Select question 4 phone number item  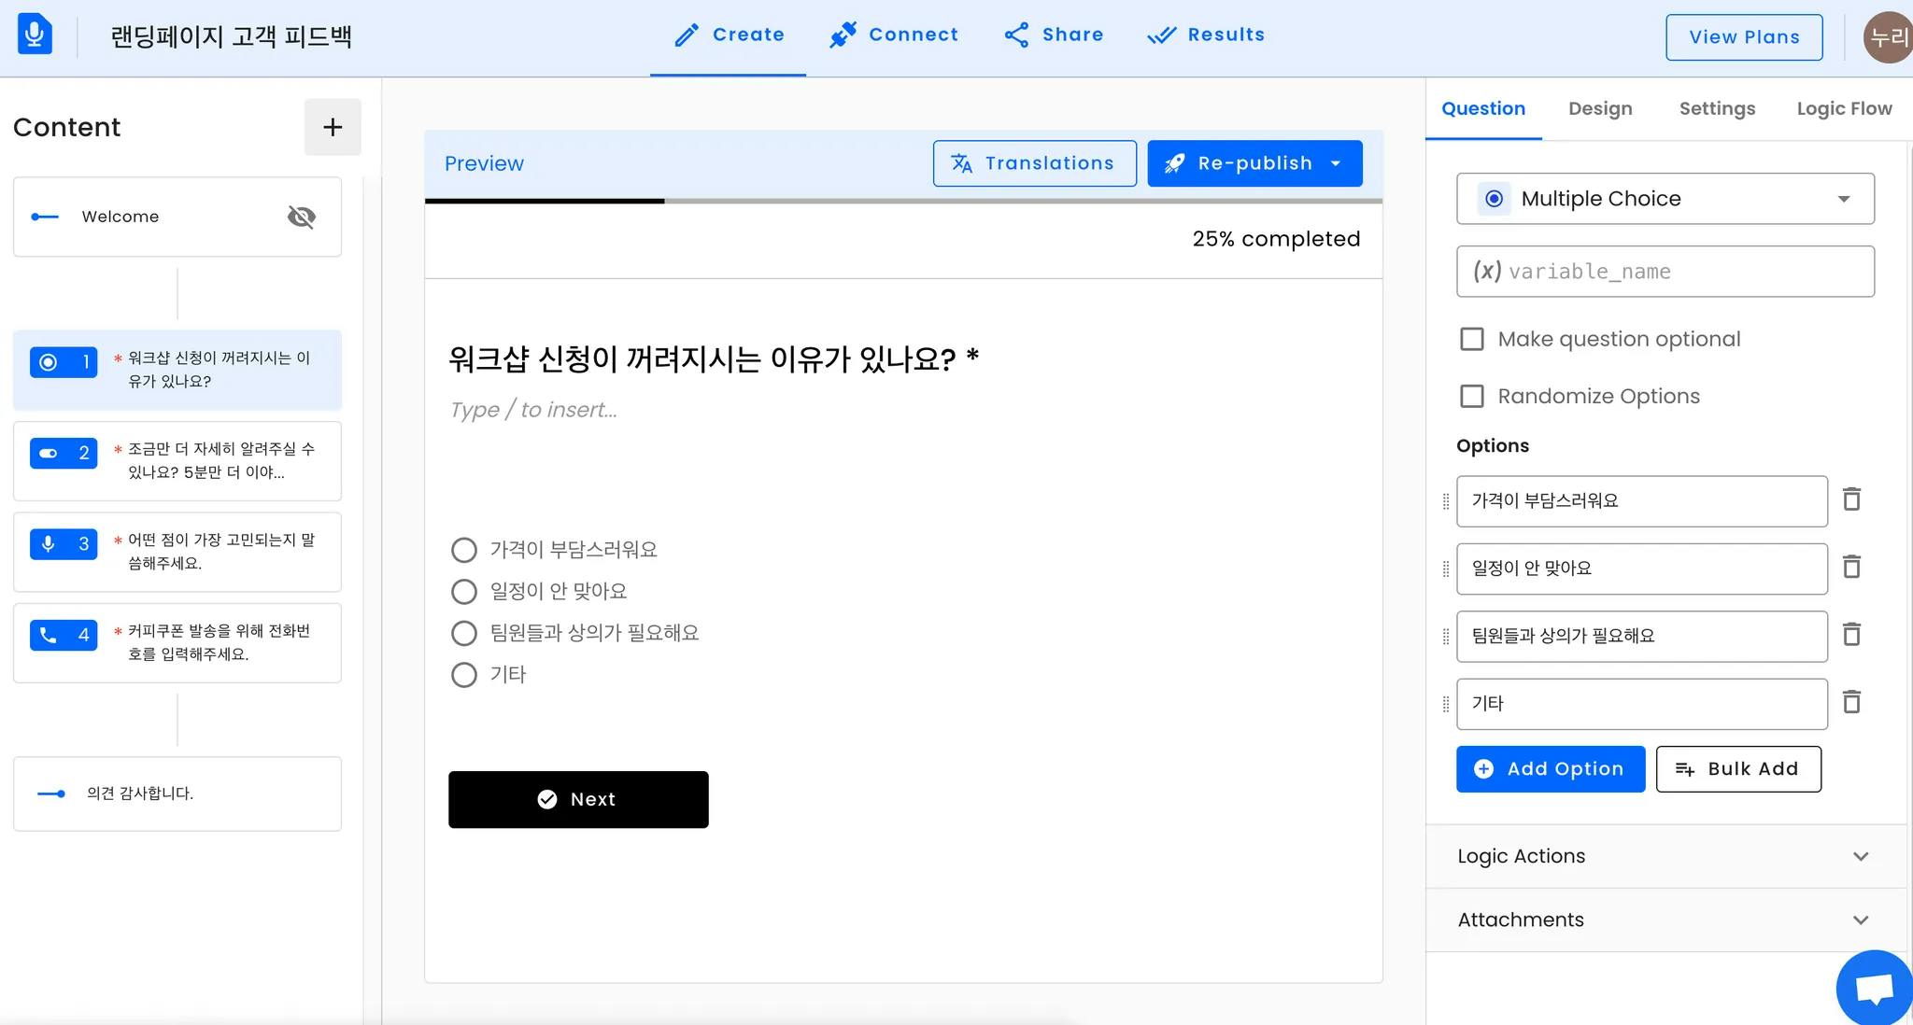177,642
